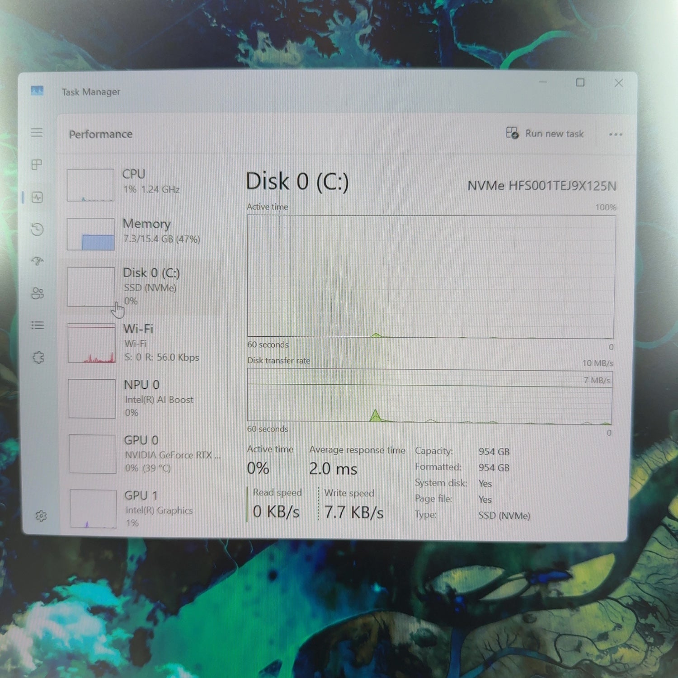This screenshot has height=678, width=678.
Task: Open the Services page icon
Action: tap(38, 358)
